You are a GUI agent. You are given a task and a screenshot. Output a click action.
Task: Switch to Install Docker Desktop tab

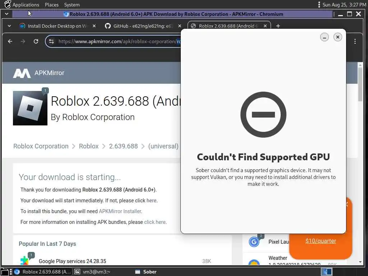[57, 26]
